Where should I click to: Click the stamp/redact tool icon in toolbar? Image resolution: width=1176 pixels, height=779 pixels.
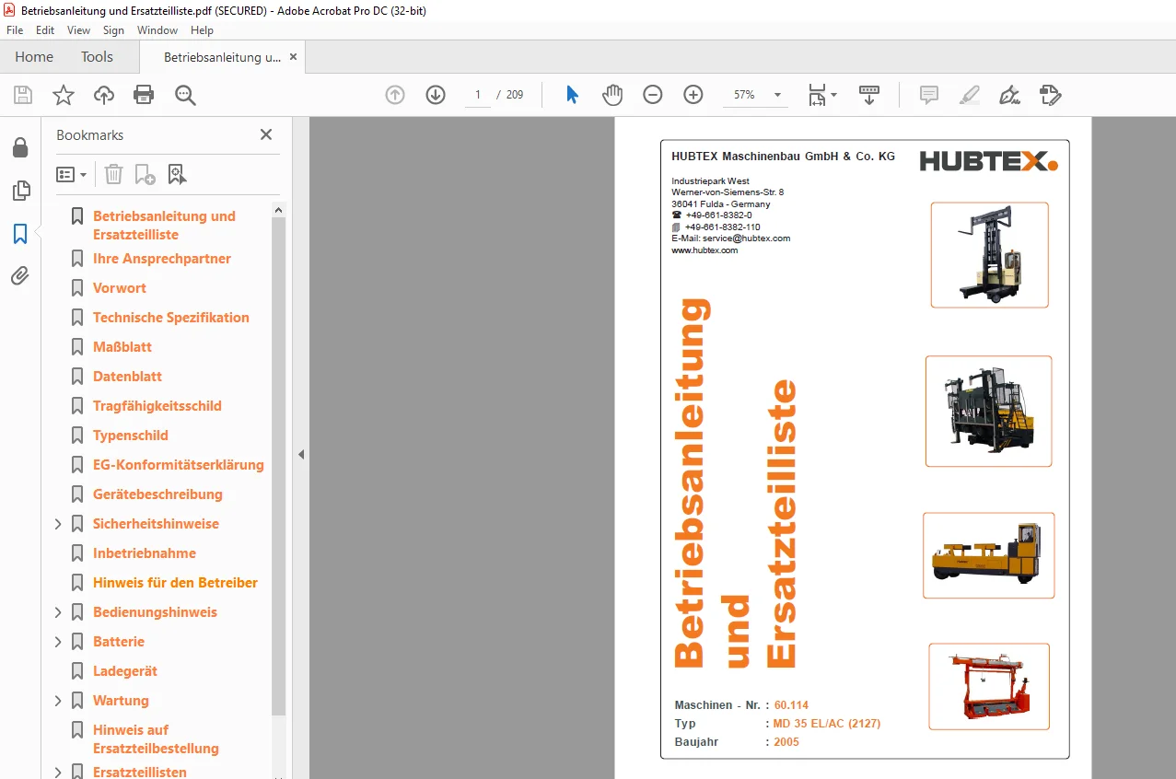(1050, 95)
